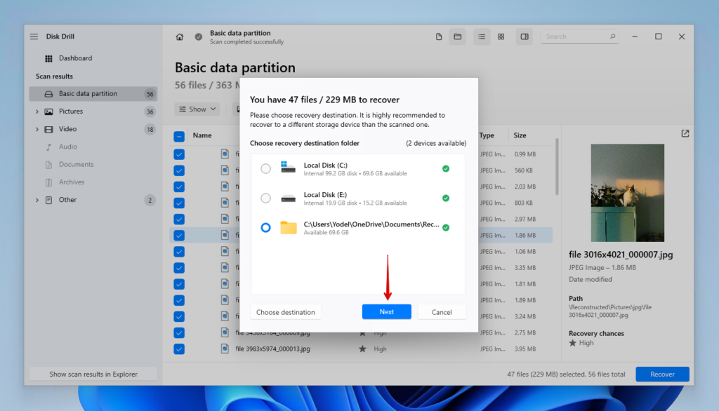The height and width of the screenshot is (411, 719).
Task: Click the Choose destination button
Action: tap(286, 311)
